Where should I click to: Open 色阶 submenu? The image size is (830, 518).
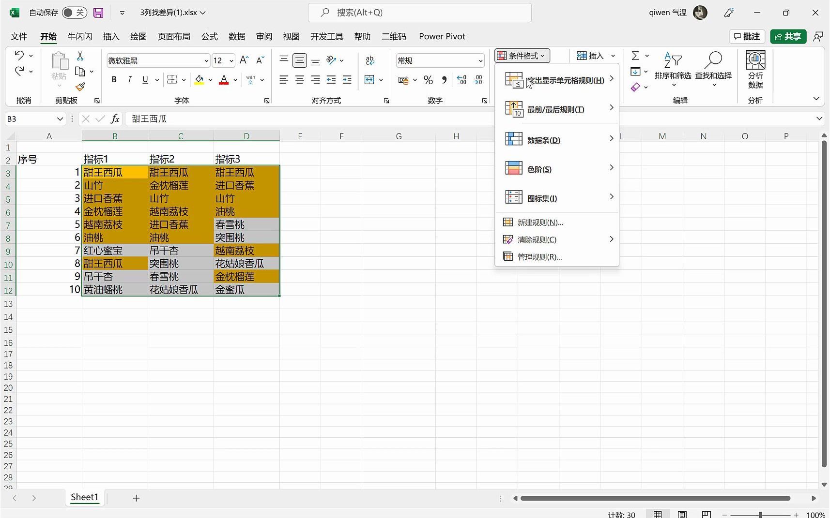[557, 169]
